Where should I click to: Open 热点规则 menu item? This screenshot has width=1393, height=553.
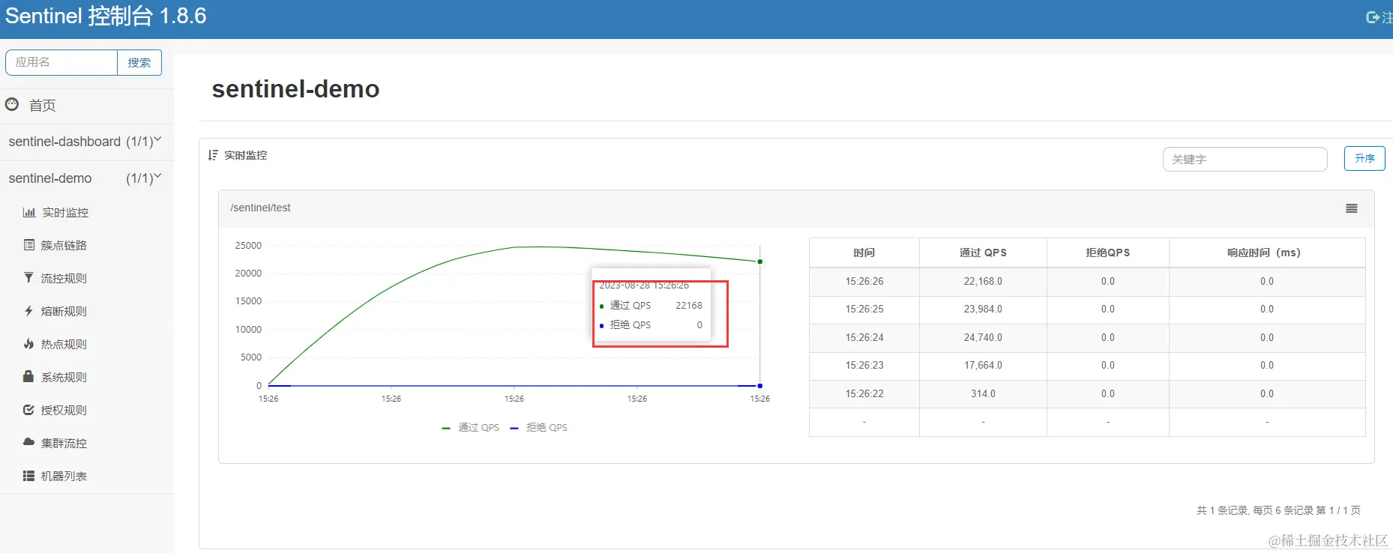click(64, 345)
